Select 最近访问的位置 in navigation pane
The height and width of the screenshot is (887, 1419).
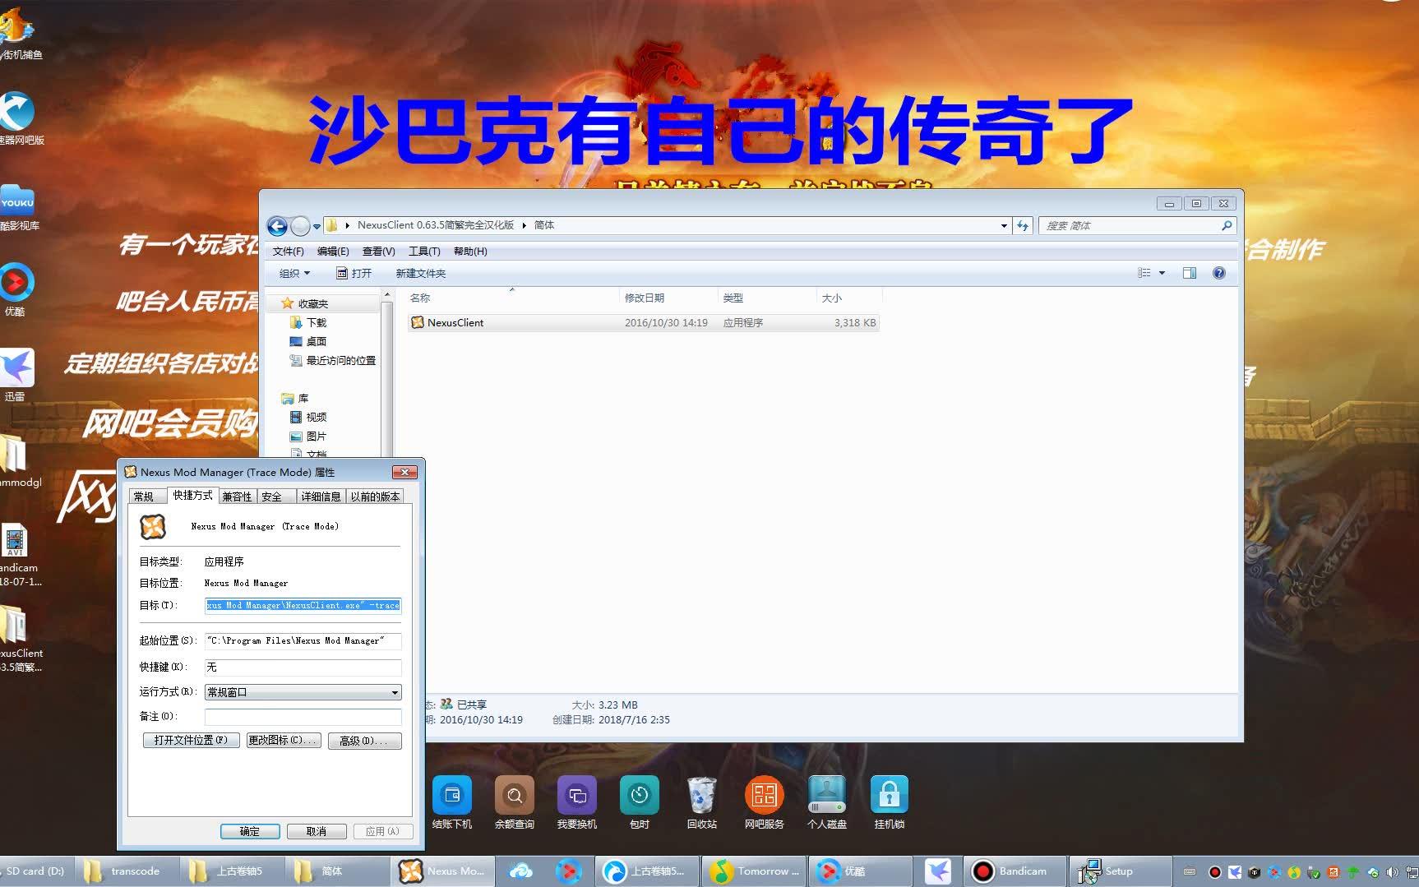click(x=333, y=360)
